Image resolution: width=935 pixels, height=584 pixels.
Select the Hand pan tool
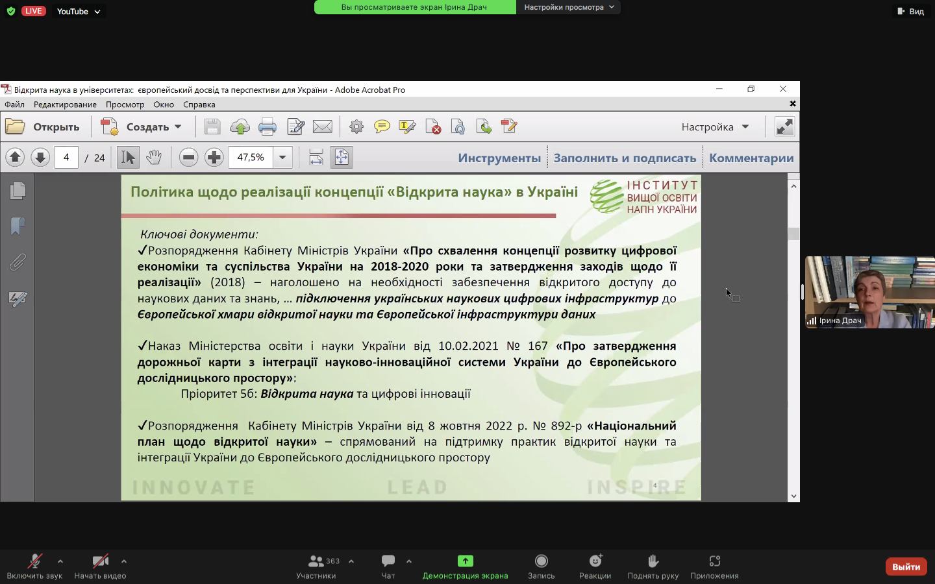(x=154, y=157)
